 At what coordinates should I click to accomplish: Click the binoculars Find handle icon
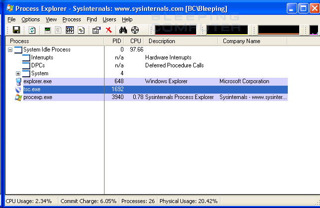point(123,30)
